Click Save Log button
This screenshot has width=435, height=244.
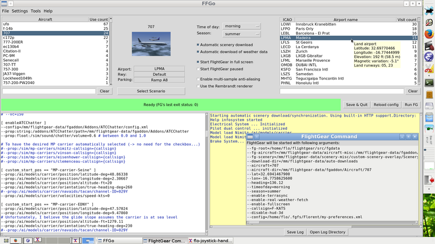tap(295, 232)
